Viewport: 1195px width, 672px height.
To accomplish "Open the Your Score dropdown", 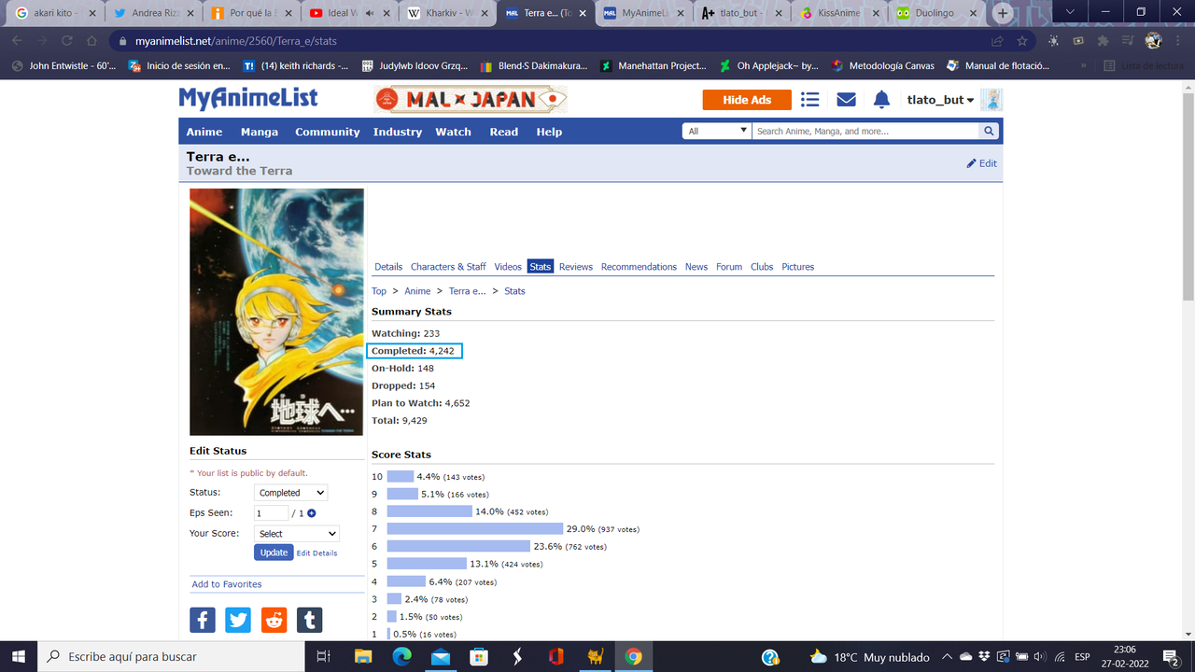I will 296,533.
